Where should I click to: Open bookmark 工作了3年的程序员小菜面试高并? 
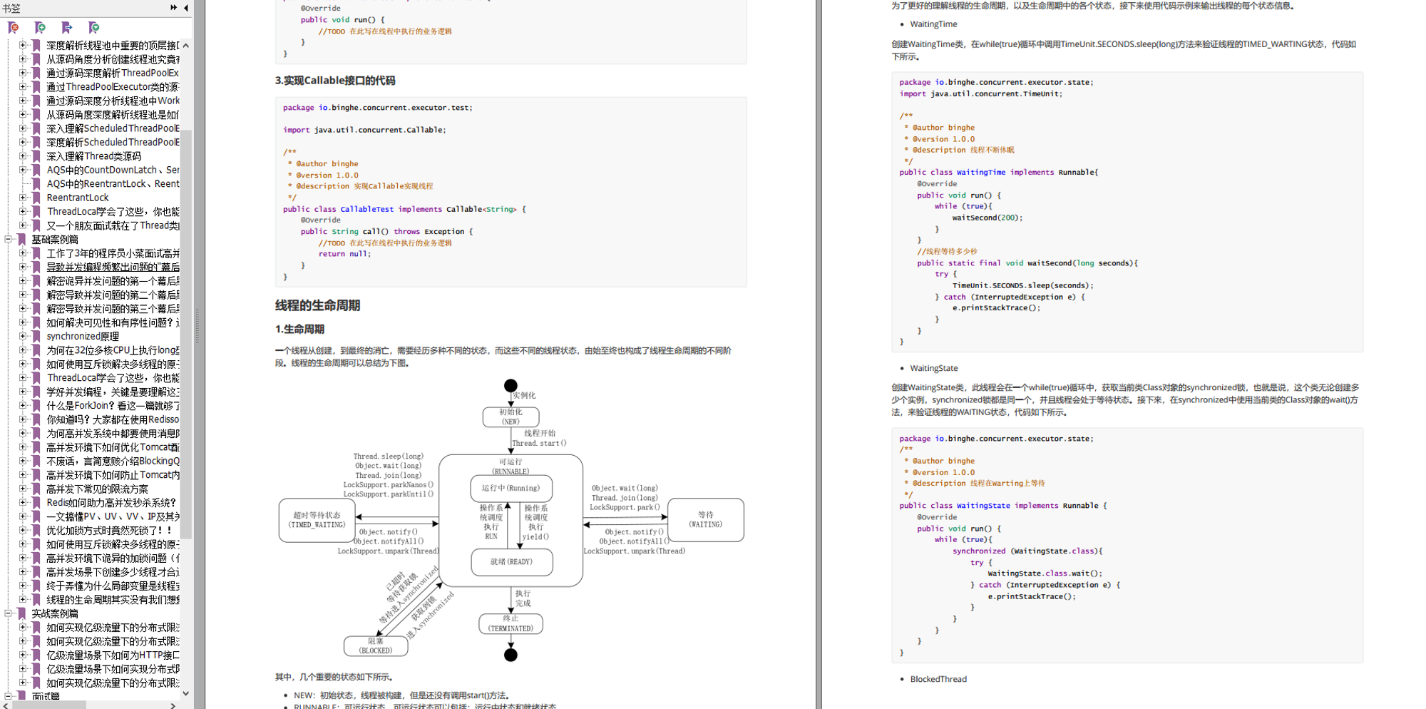pos(113,253)
